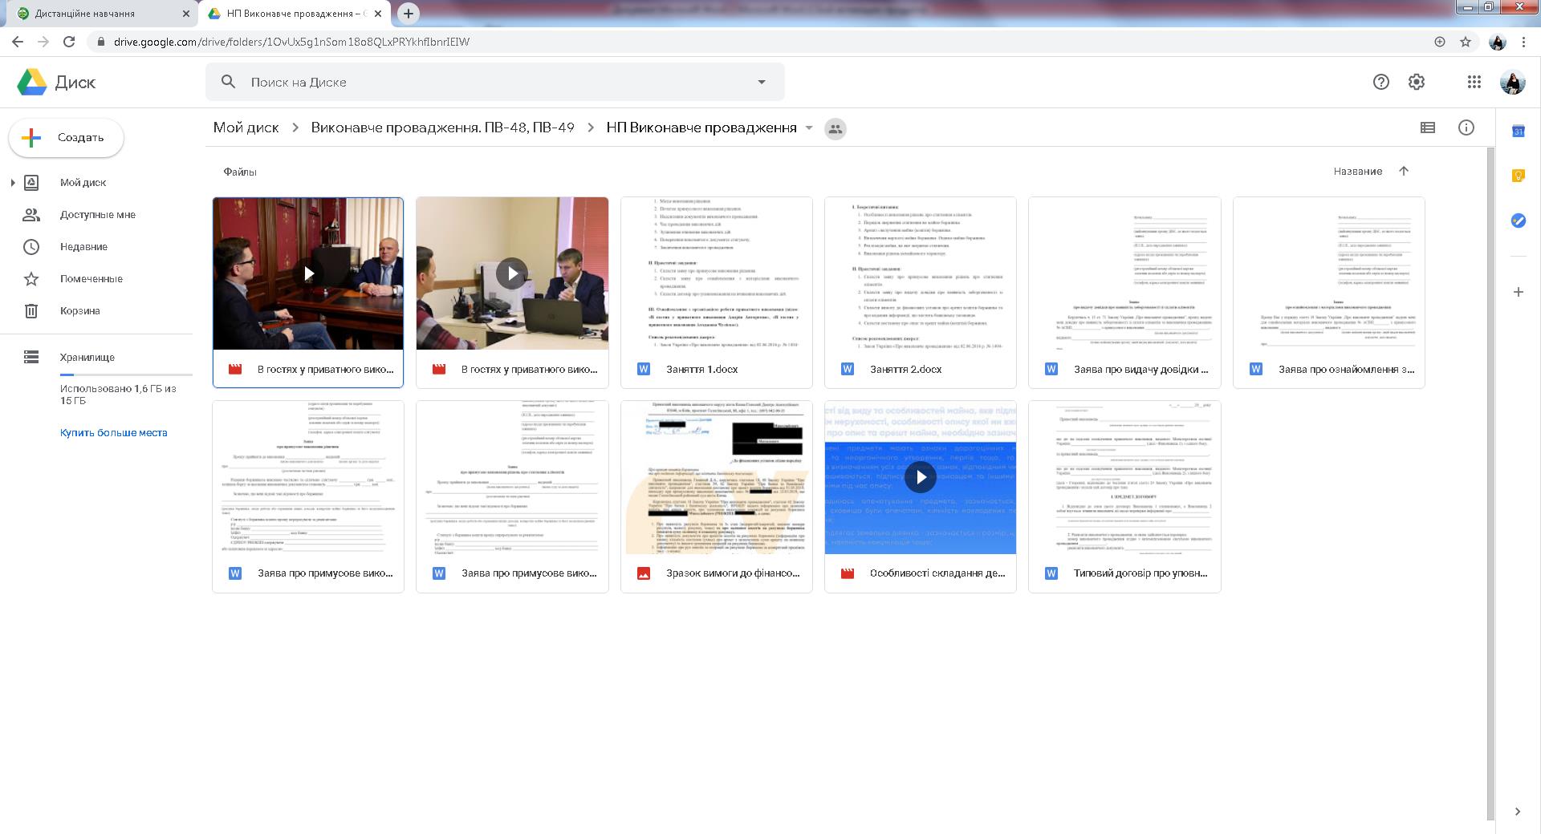
Task: Open Google Tasks side panel icon
Action: [x=1518, y=220]
